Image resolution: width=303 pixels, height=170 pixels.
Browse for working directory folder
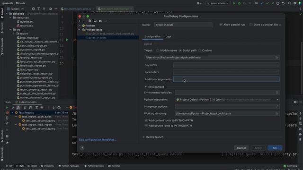[276, 113]
